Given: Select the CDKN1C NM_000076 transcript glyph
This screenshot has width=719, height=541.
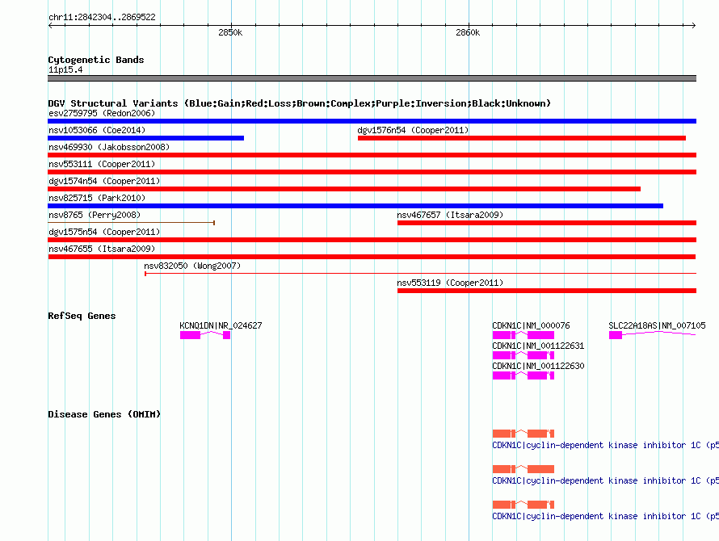Looking at the screenshot, I should (x=523, y=335).
